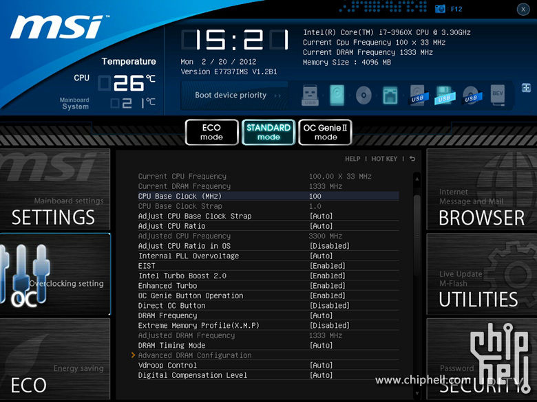Click the EIST row label
537x402 pixels.
[147, 266]
